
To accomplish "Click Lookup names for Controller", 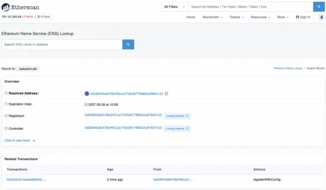I will click(x=177, y=129).
